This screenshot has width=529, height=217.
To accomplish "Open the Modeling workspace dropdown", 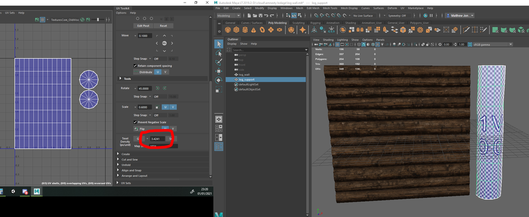I will 229,15.
